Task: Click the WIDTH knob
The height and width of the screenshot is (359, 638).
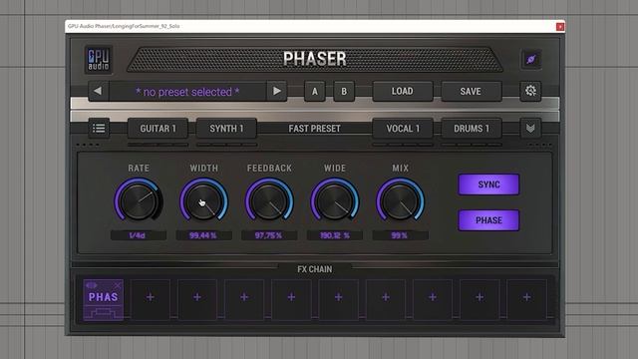Action: tap(203, 201)
